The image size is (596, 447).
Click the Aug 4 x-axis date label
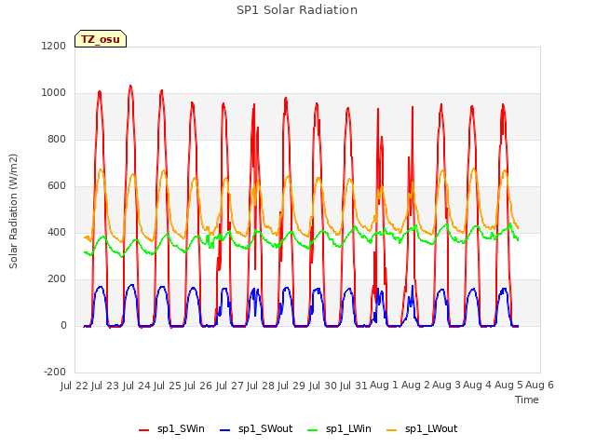point(478,386)
